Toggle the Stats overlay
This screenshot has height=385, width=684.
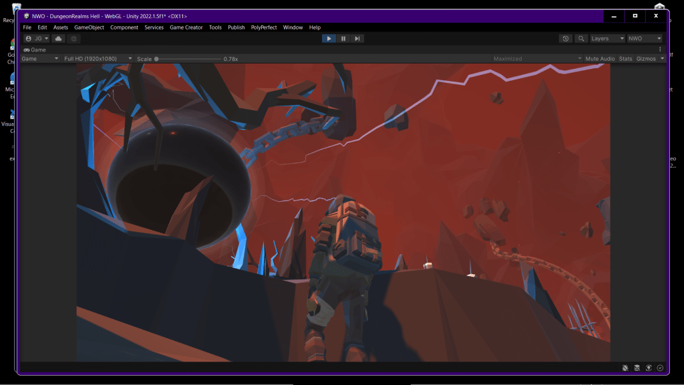pos(625,59)
